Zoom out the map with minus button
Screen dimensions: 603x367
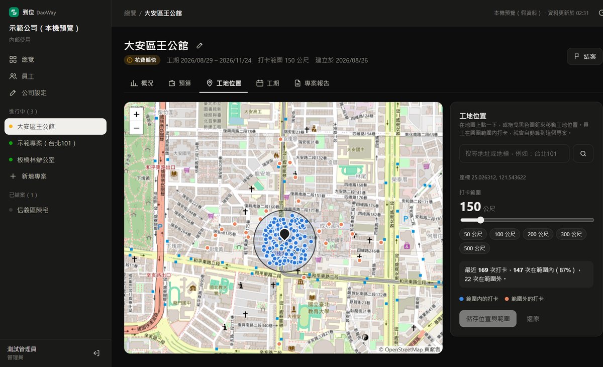136,128
